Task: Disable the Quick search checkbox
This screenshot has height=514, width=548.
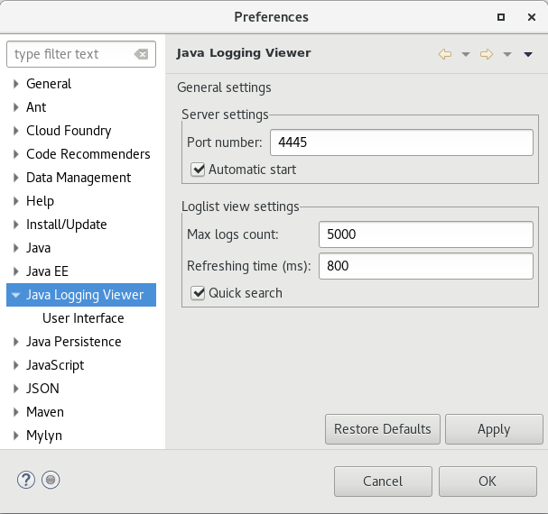Action: (199, 293)
